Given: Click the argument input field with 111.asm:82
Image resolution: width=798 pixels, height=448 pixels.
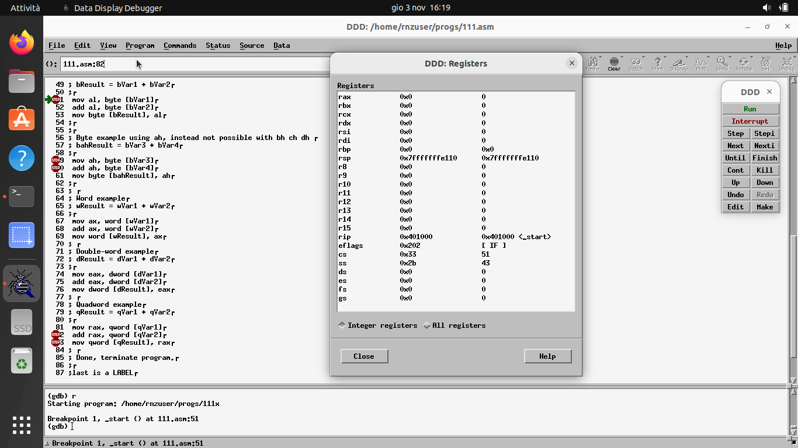Looking at the screenshot, I should point(195,64).
